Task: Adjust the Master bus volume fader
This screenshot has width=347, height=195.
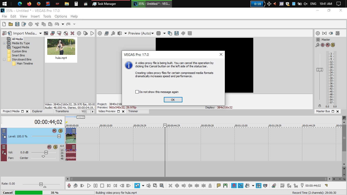Action: coord(320,70)
